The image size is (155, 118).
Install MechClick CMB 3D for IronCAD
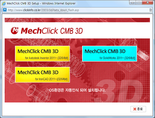pyautogui.click(x=42, y=75)
